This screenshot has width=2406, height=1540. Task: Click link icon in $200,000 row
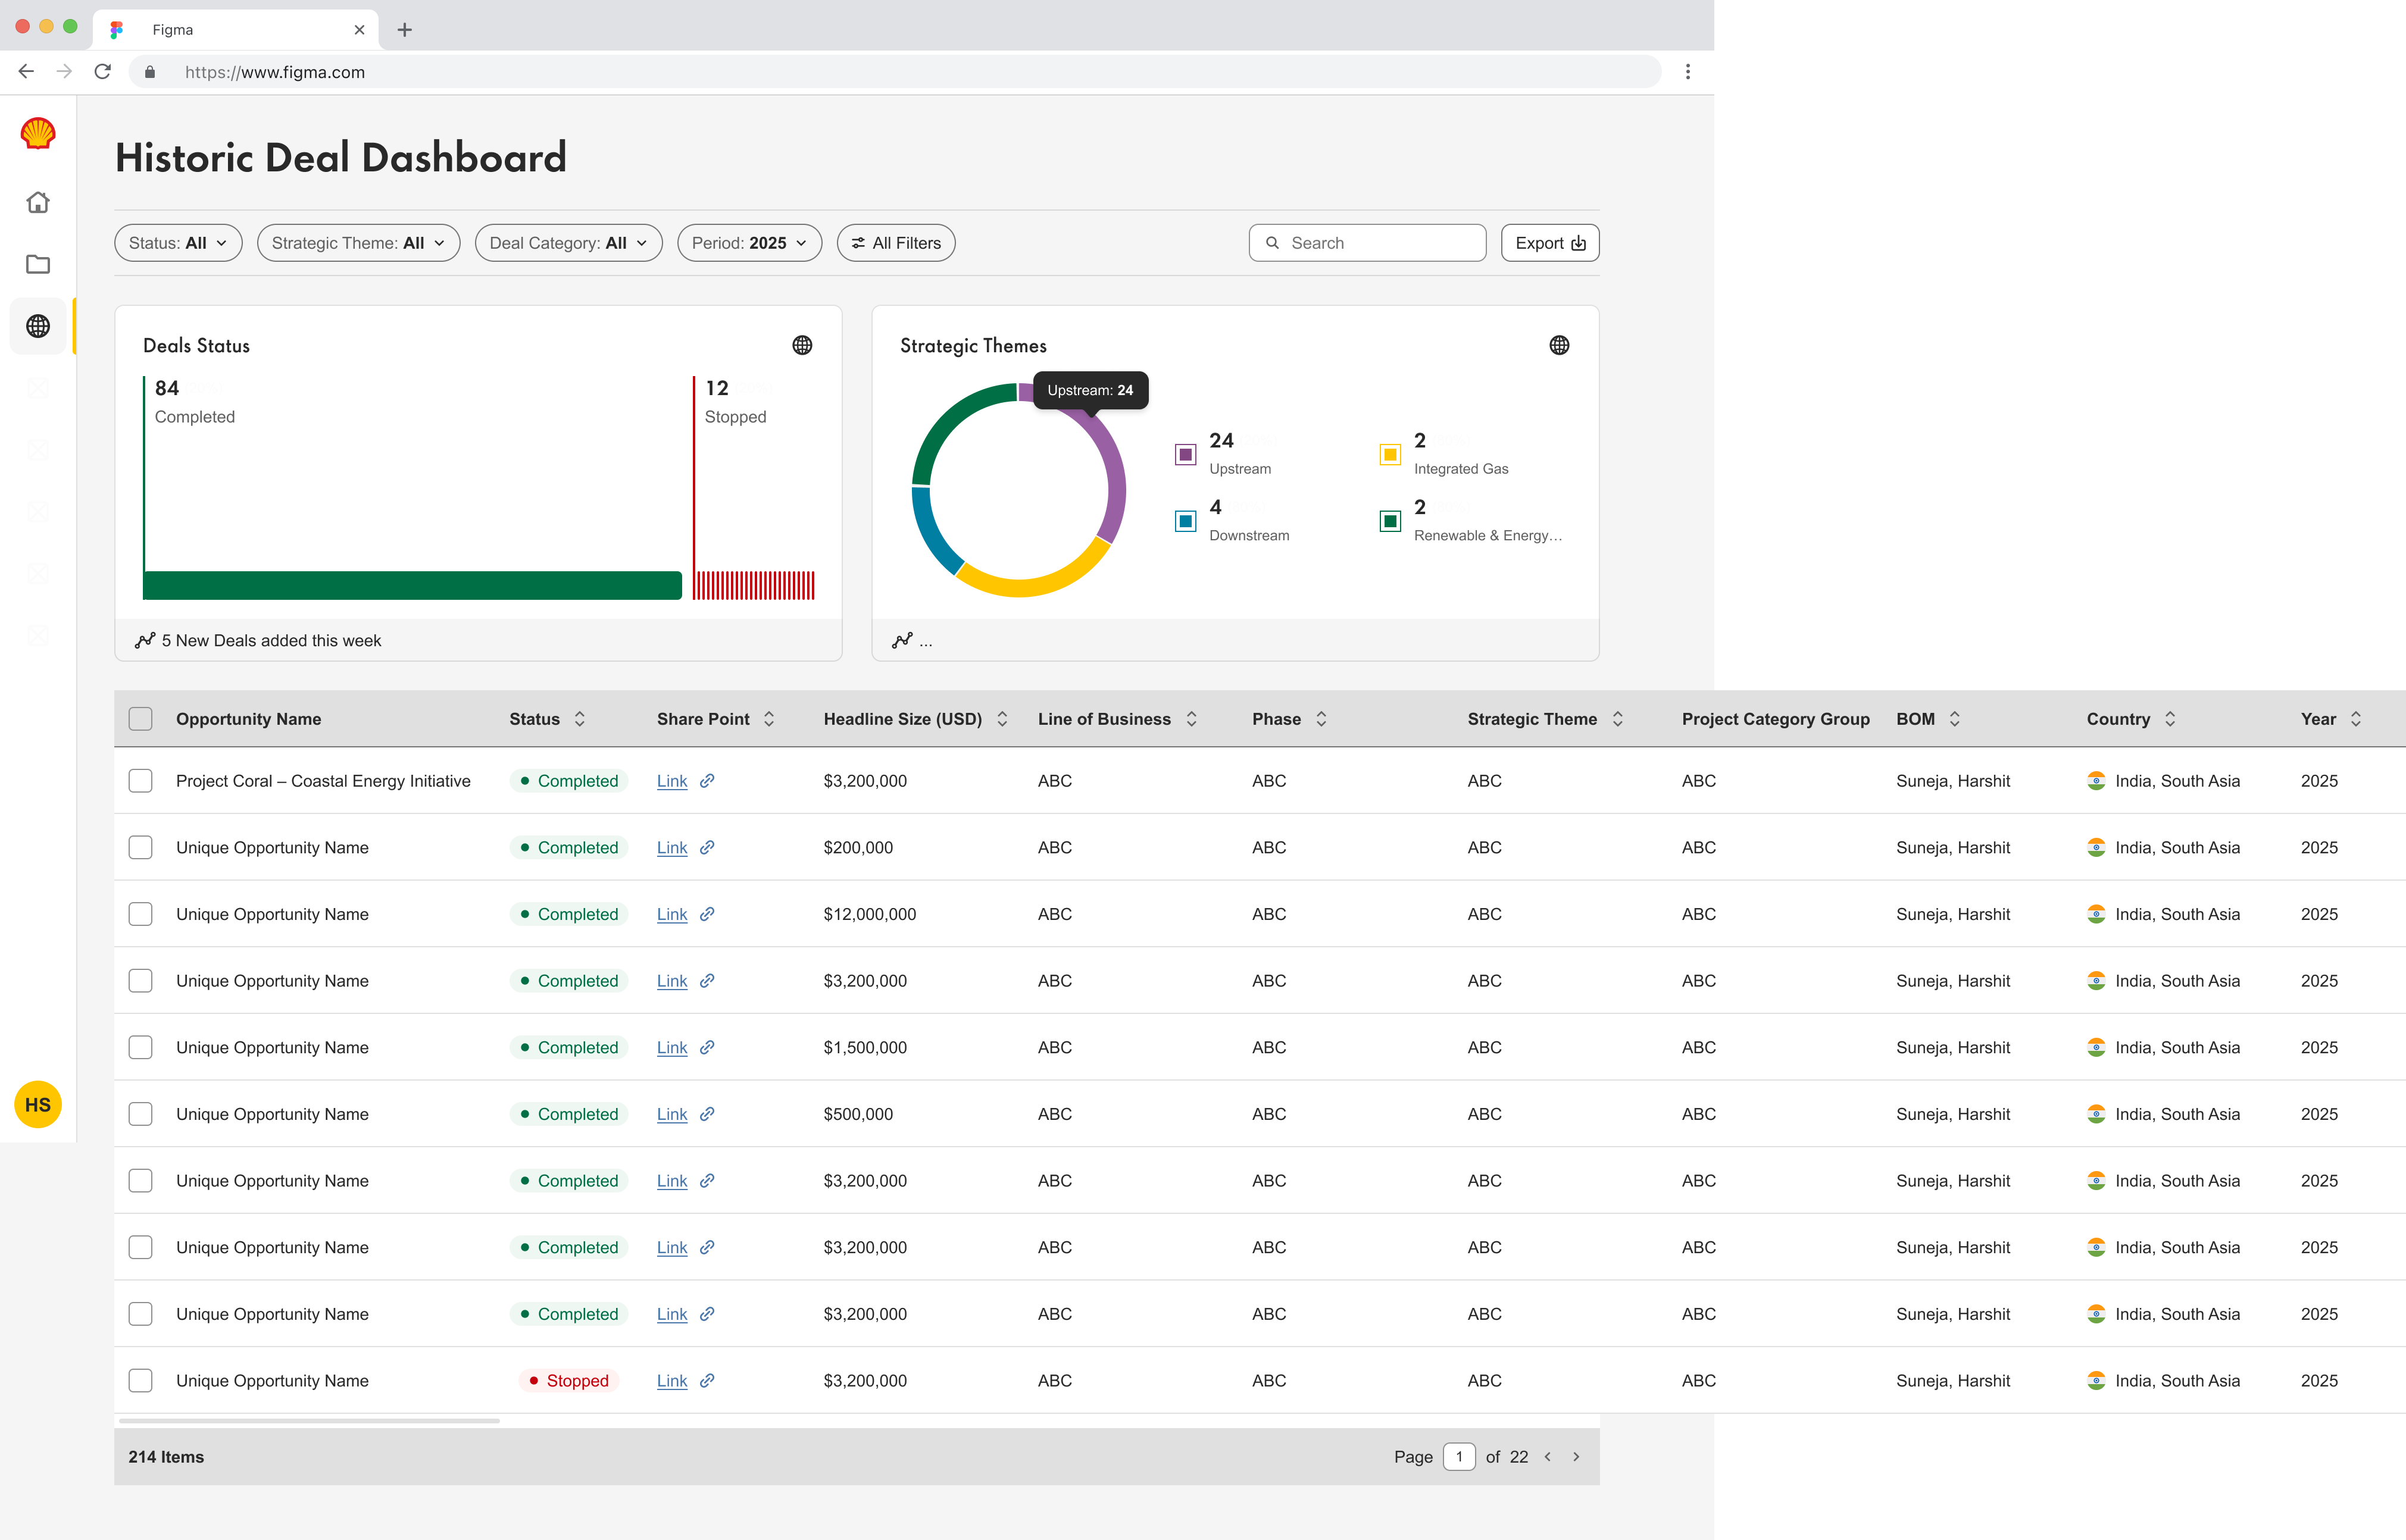click(707, 848)
